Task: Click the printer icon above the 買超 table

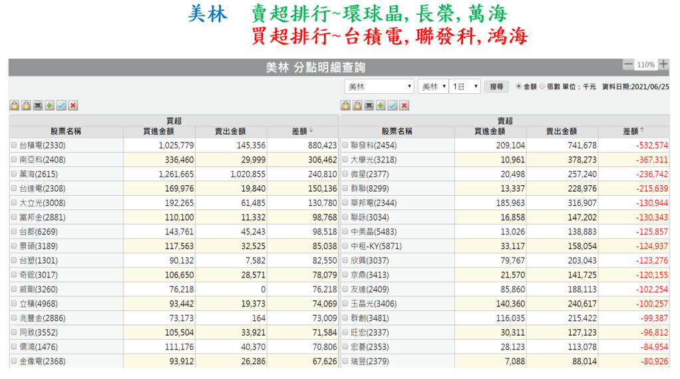Action: pyautogui.click(x=38, y=105)
